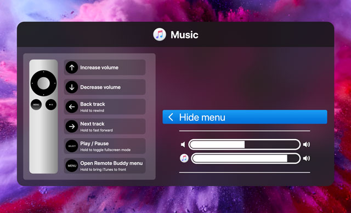Click 'Hold to bring iTunes to front' text
Screen dimensions: 351x213
103,170
